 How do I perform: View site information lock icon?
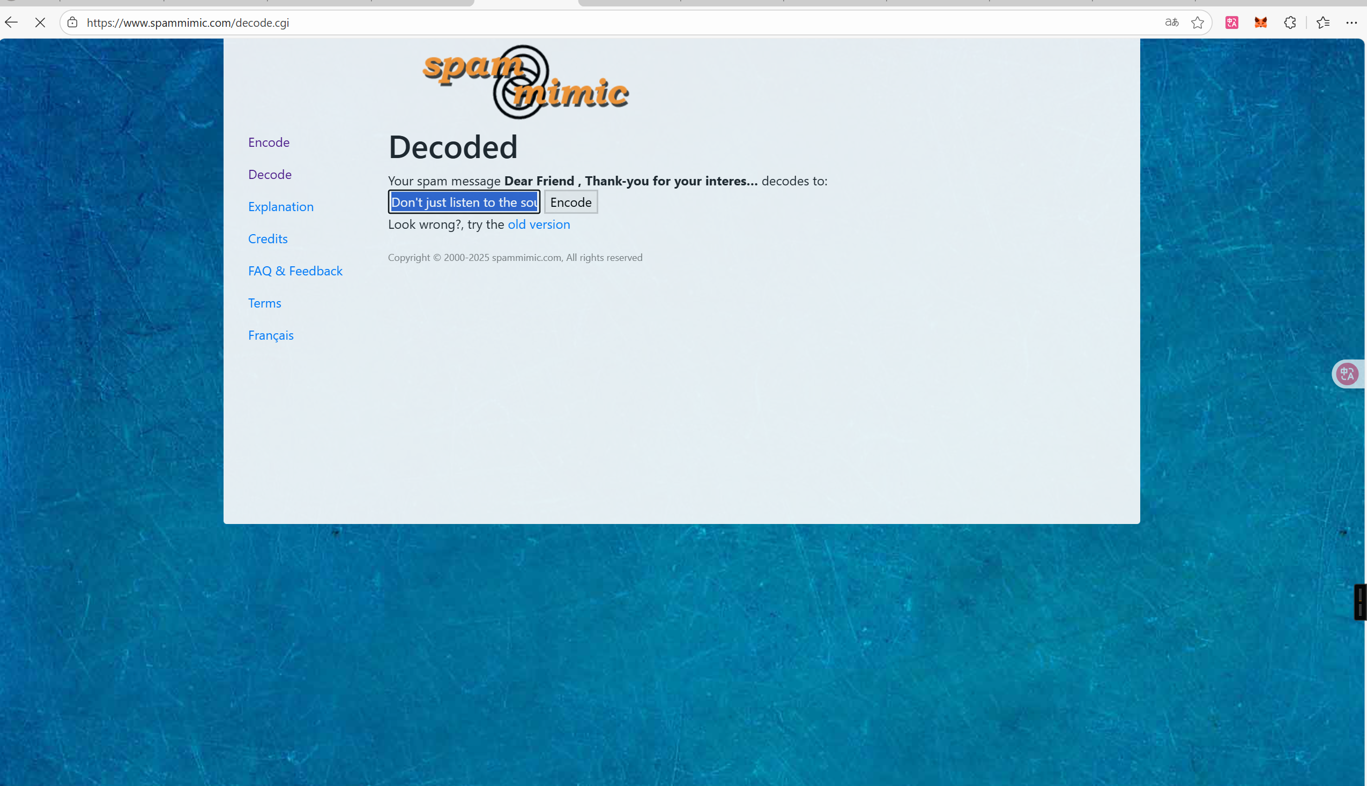[x=72, y=22]
